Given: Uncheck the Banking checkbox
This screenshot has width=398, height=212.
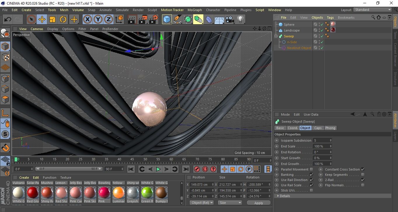Looking at the screenshot, I should 311,175.
